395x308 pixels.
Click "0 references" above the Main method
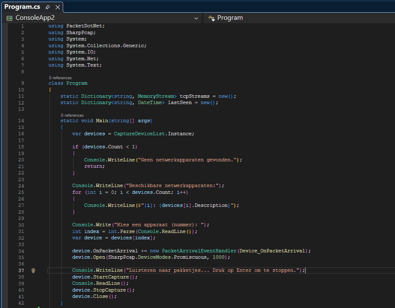(72, 115)
